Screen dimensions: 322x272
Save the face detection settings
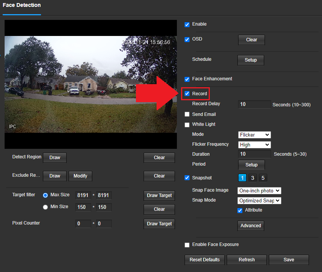(x=289, y=260)
